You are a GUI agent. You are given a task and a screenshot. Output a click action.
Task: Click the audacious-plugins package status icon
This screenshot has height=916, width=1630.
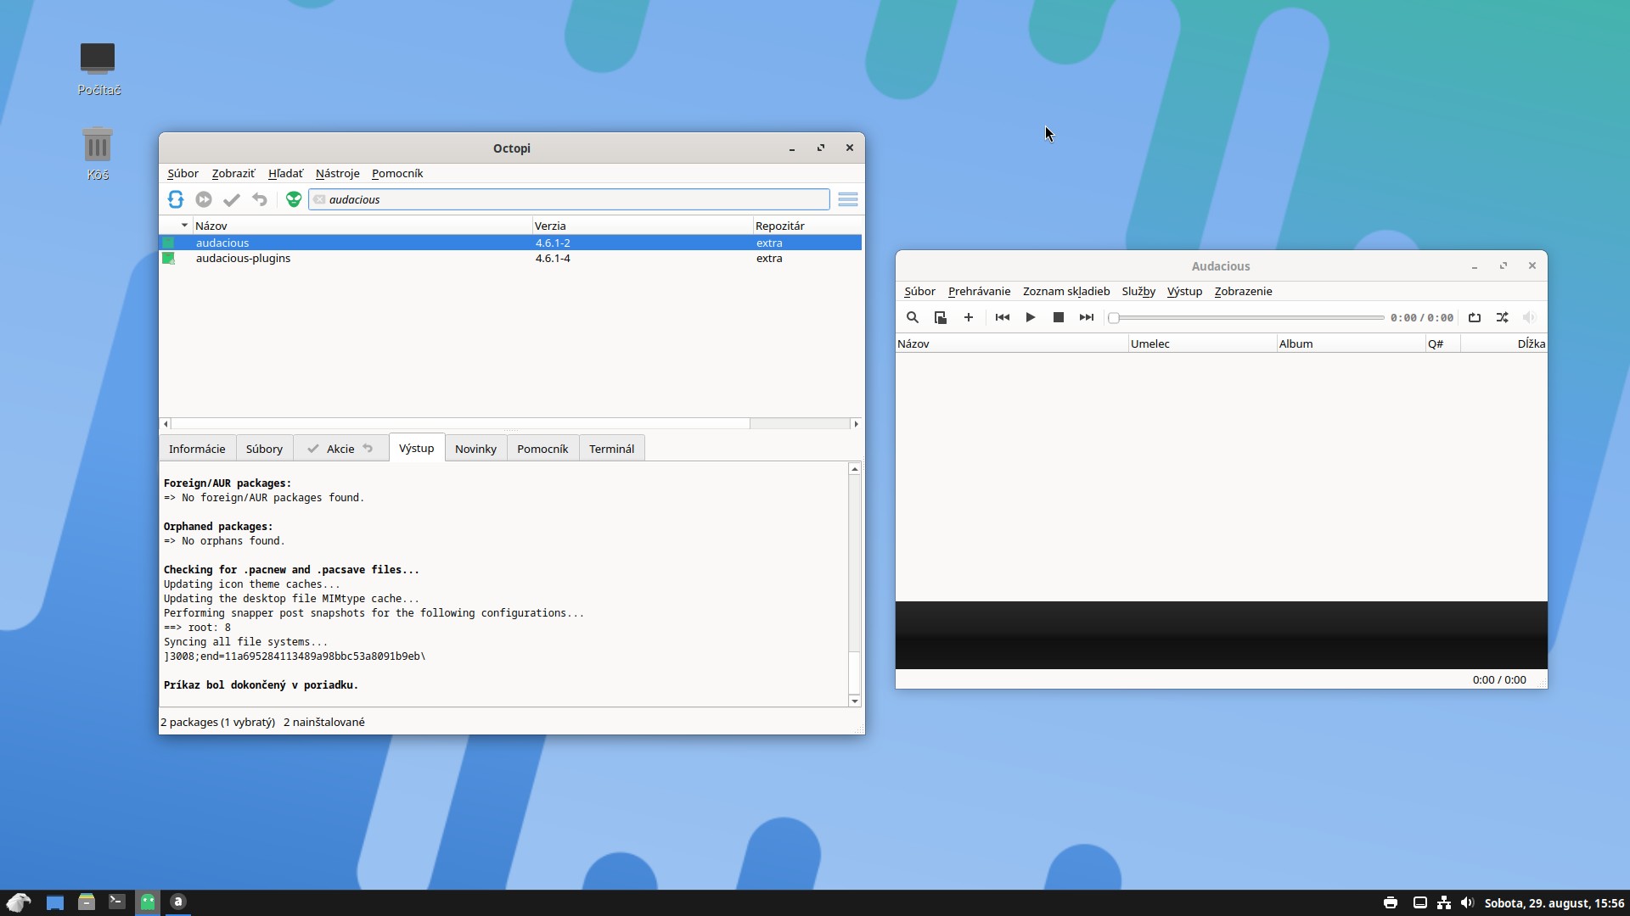168,259
